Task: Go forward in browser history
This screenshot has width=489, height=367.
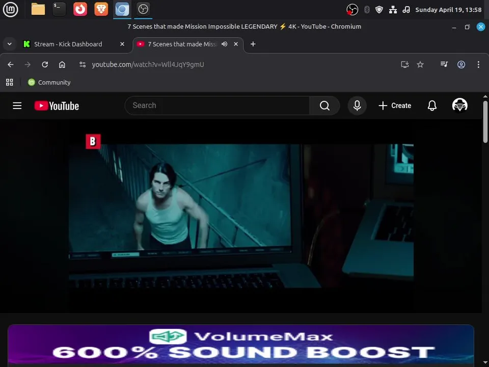Action: tap(28, 64)
